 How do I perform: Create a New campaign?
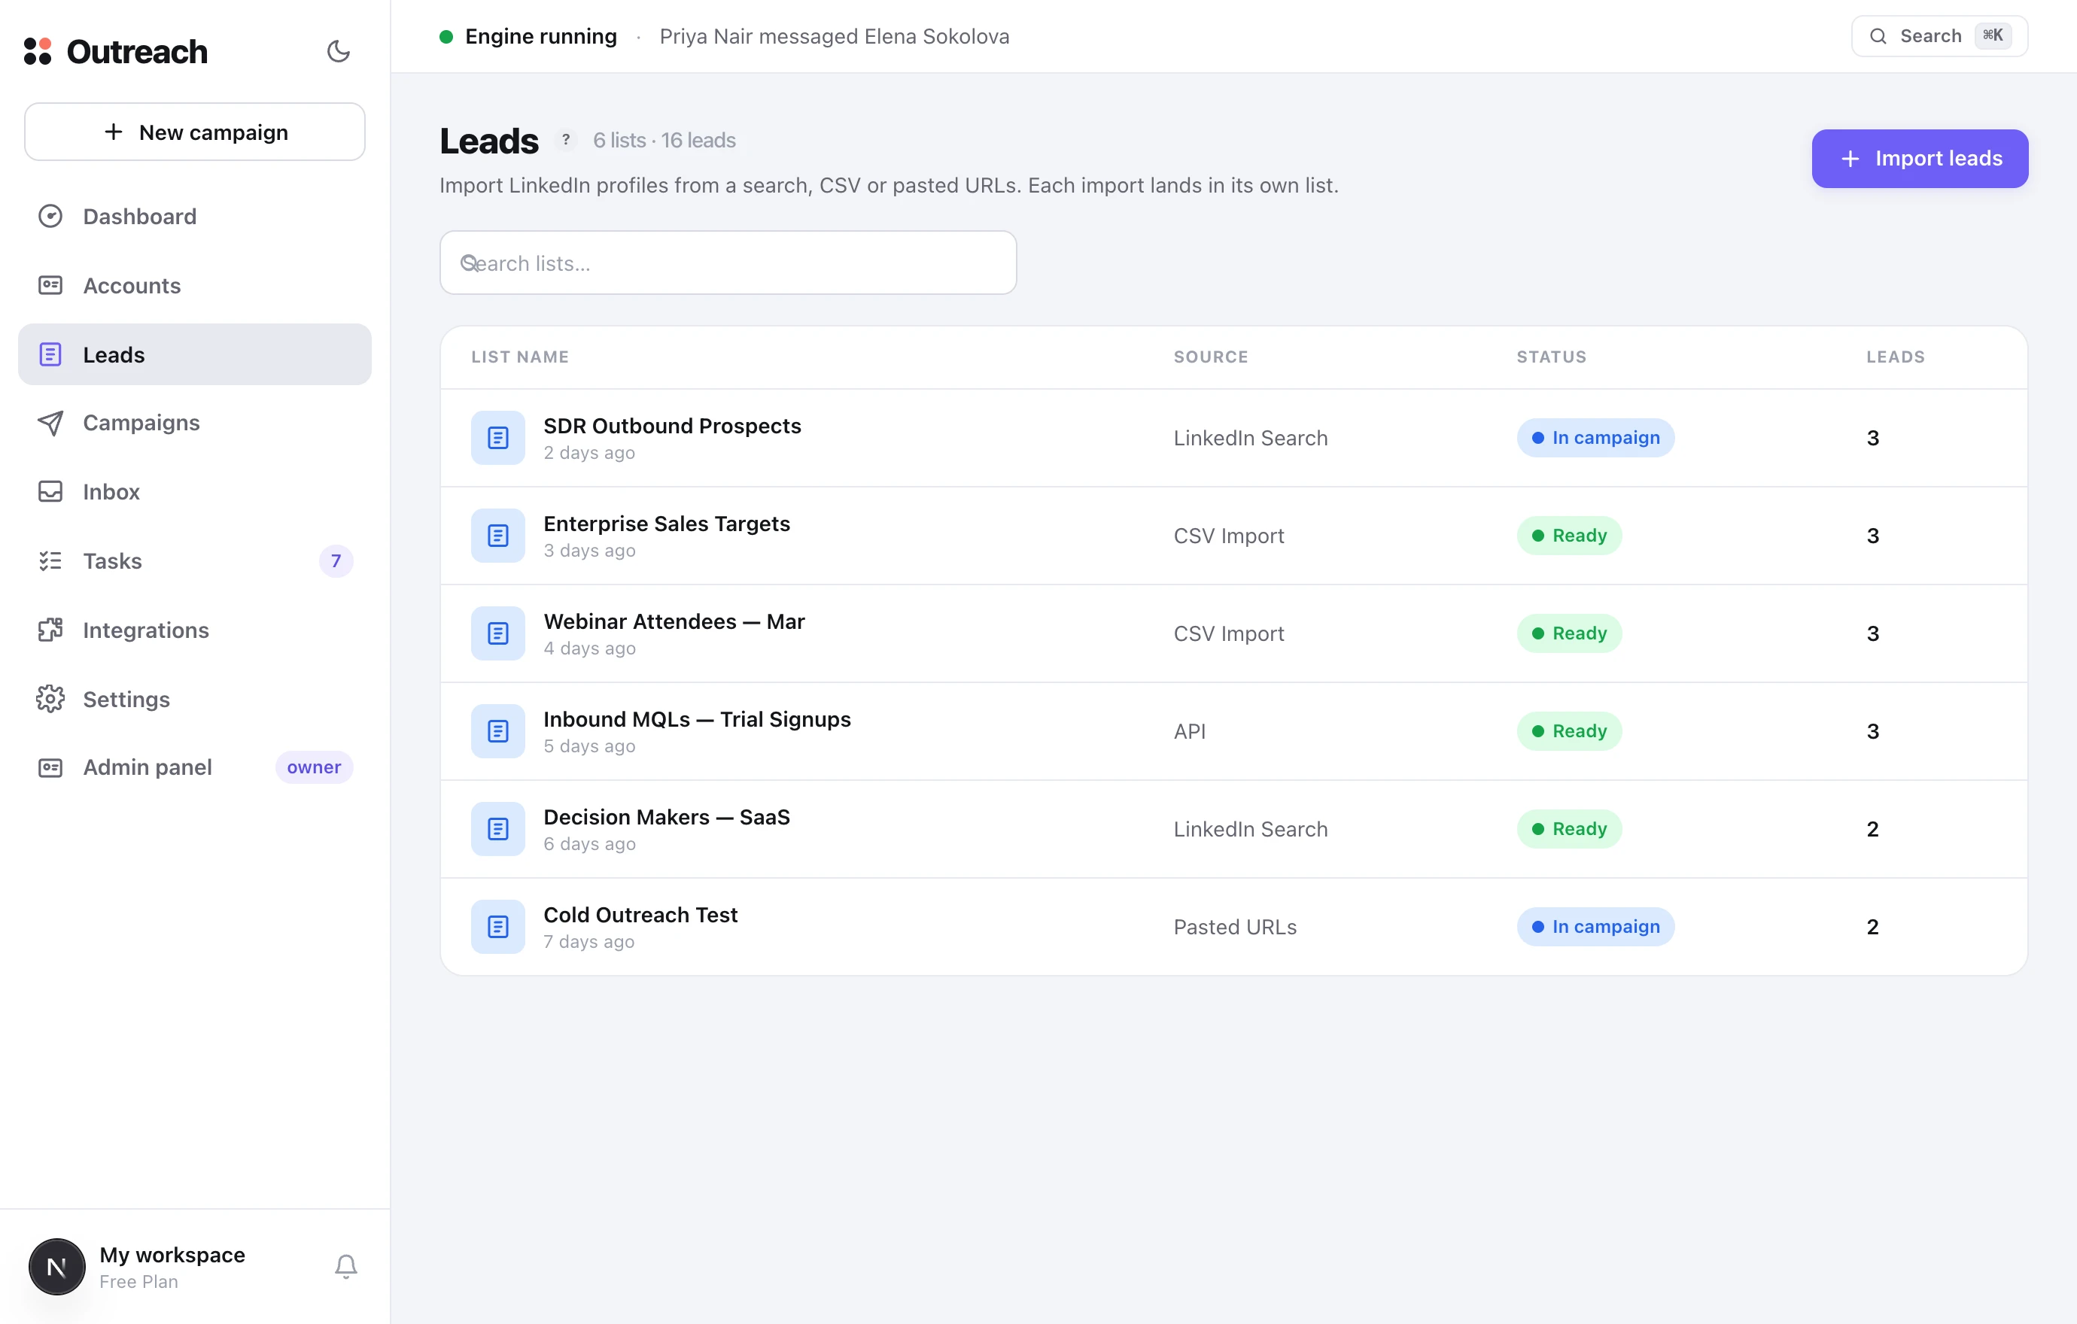pyautogui.click(x=195, y=132)
